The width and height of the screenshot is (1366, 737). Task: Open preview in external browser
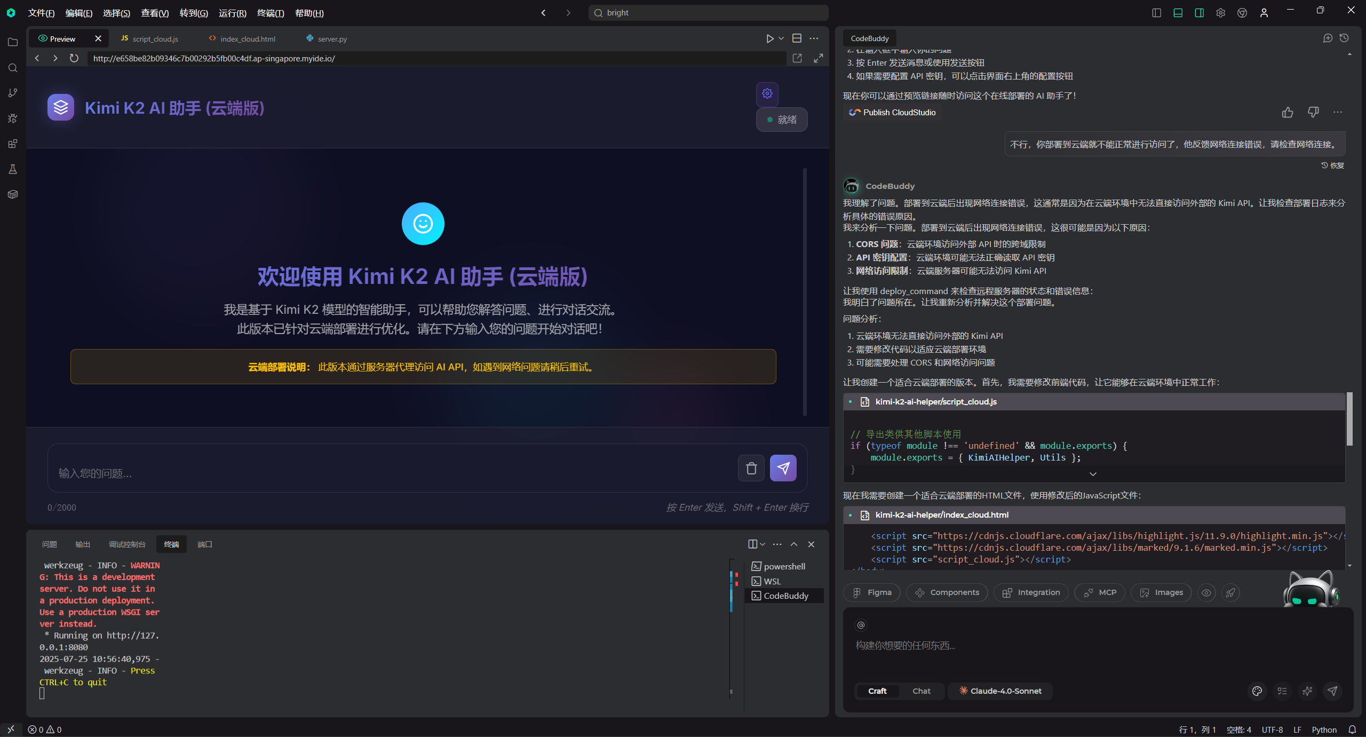797,58
